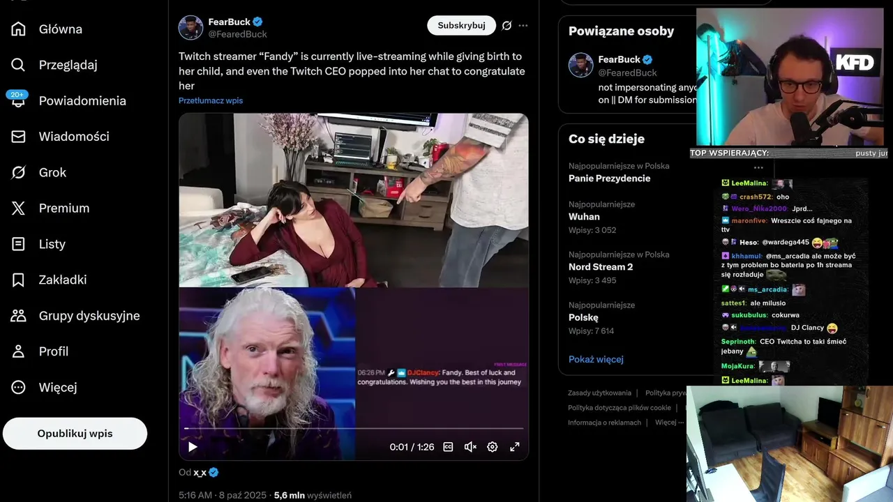Unmute the video sound
Screen dimensions: 893x502
(470, 447)
